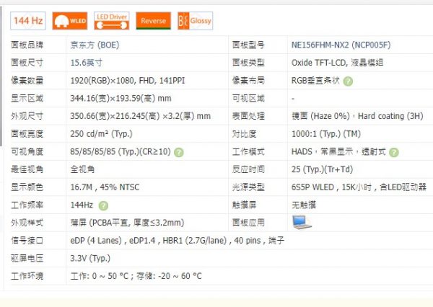Click the 表面处理 row label
The width and height of the screenshot is (433, 307).
(248, 116)
